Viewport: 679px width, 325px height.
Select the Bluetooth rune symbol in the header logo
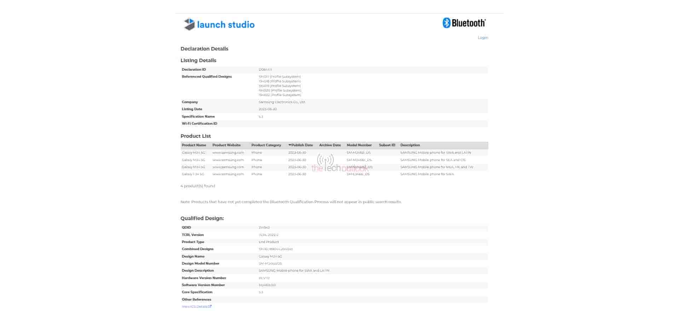point(446,22)
